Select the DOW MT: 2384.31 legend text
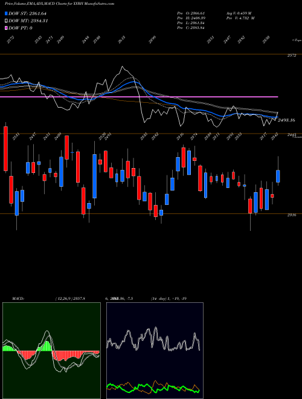302x399 pixels. coord(28,21)
